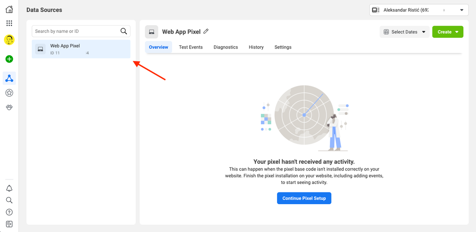Click the Data Sources page heading
Screen dimensions: 476x232
coord(44,10)
